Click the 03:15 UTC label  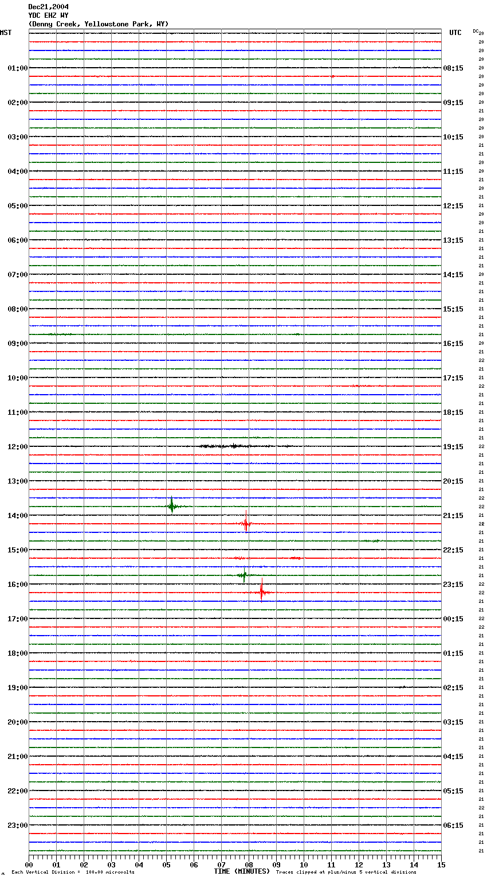453,722
